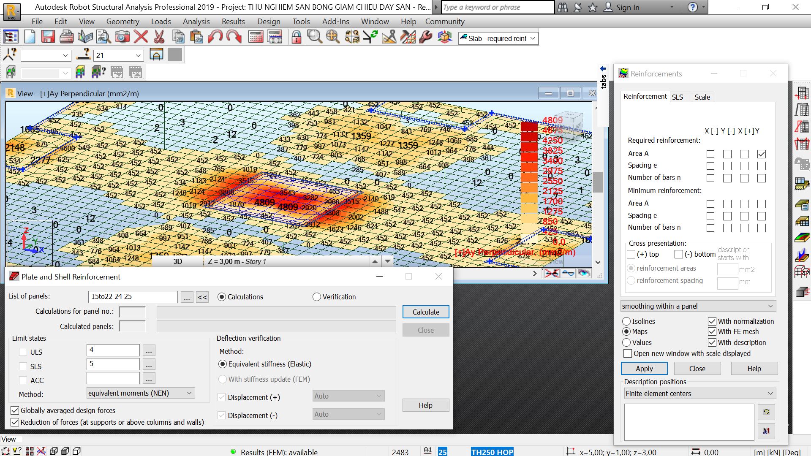Open the Analysis menu
Viewport: 811px width, 456px height.
[196, 22]
